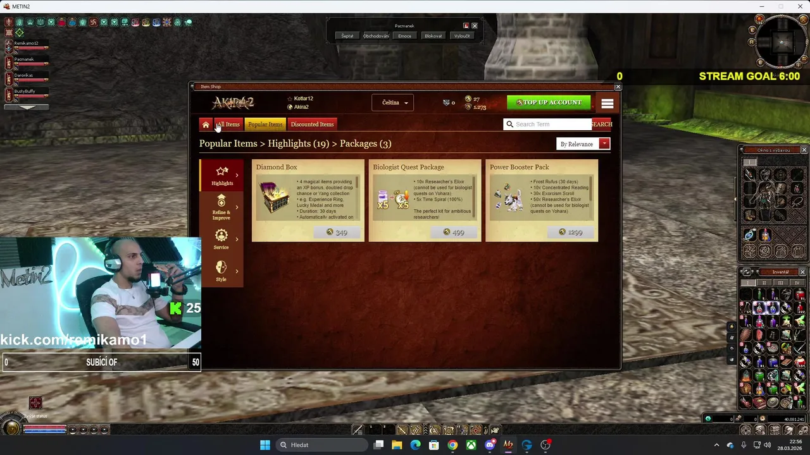Open the Čeština language dropdown
810x455 pixels.
[392, 103]
